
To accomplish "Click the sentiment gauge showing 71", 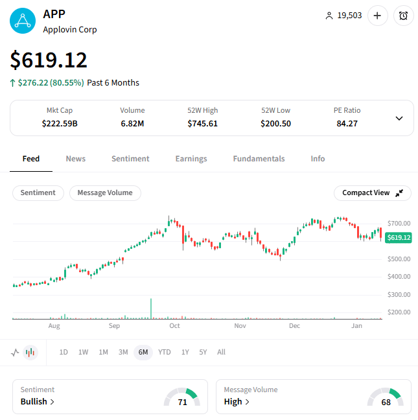I will point(182,397).
